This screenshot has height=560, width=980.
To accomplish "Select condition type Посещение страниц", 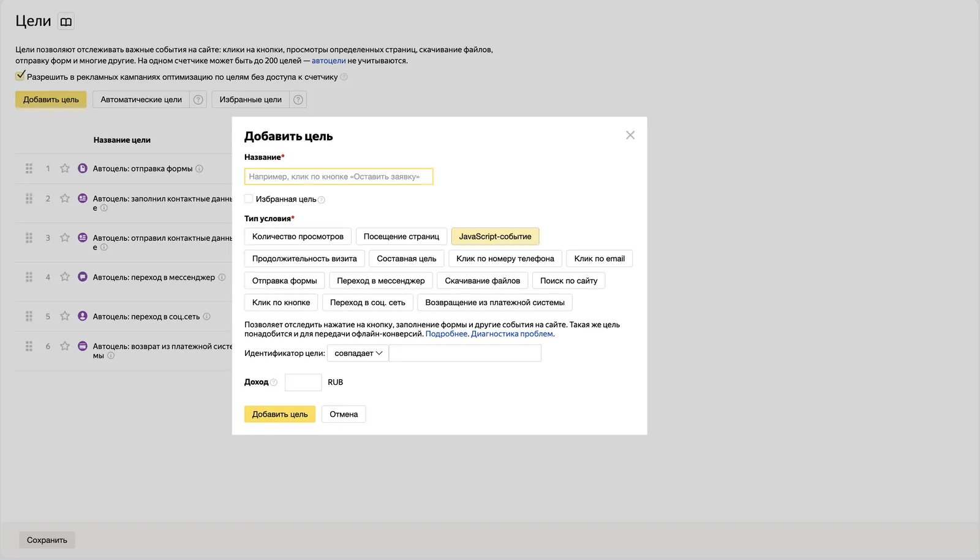I will pos(401,236).
